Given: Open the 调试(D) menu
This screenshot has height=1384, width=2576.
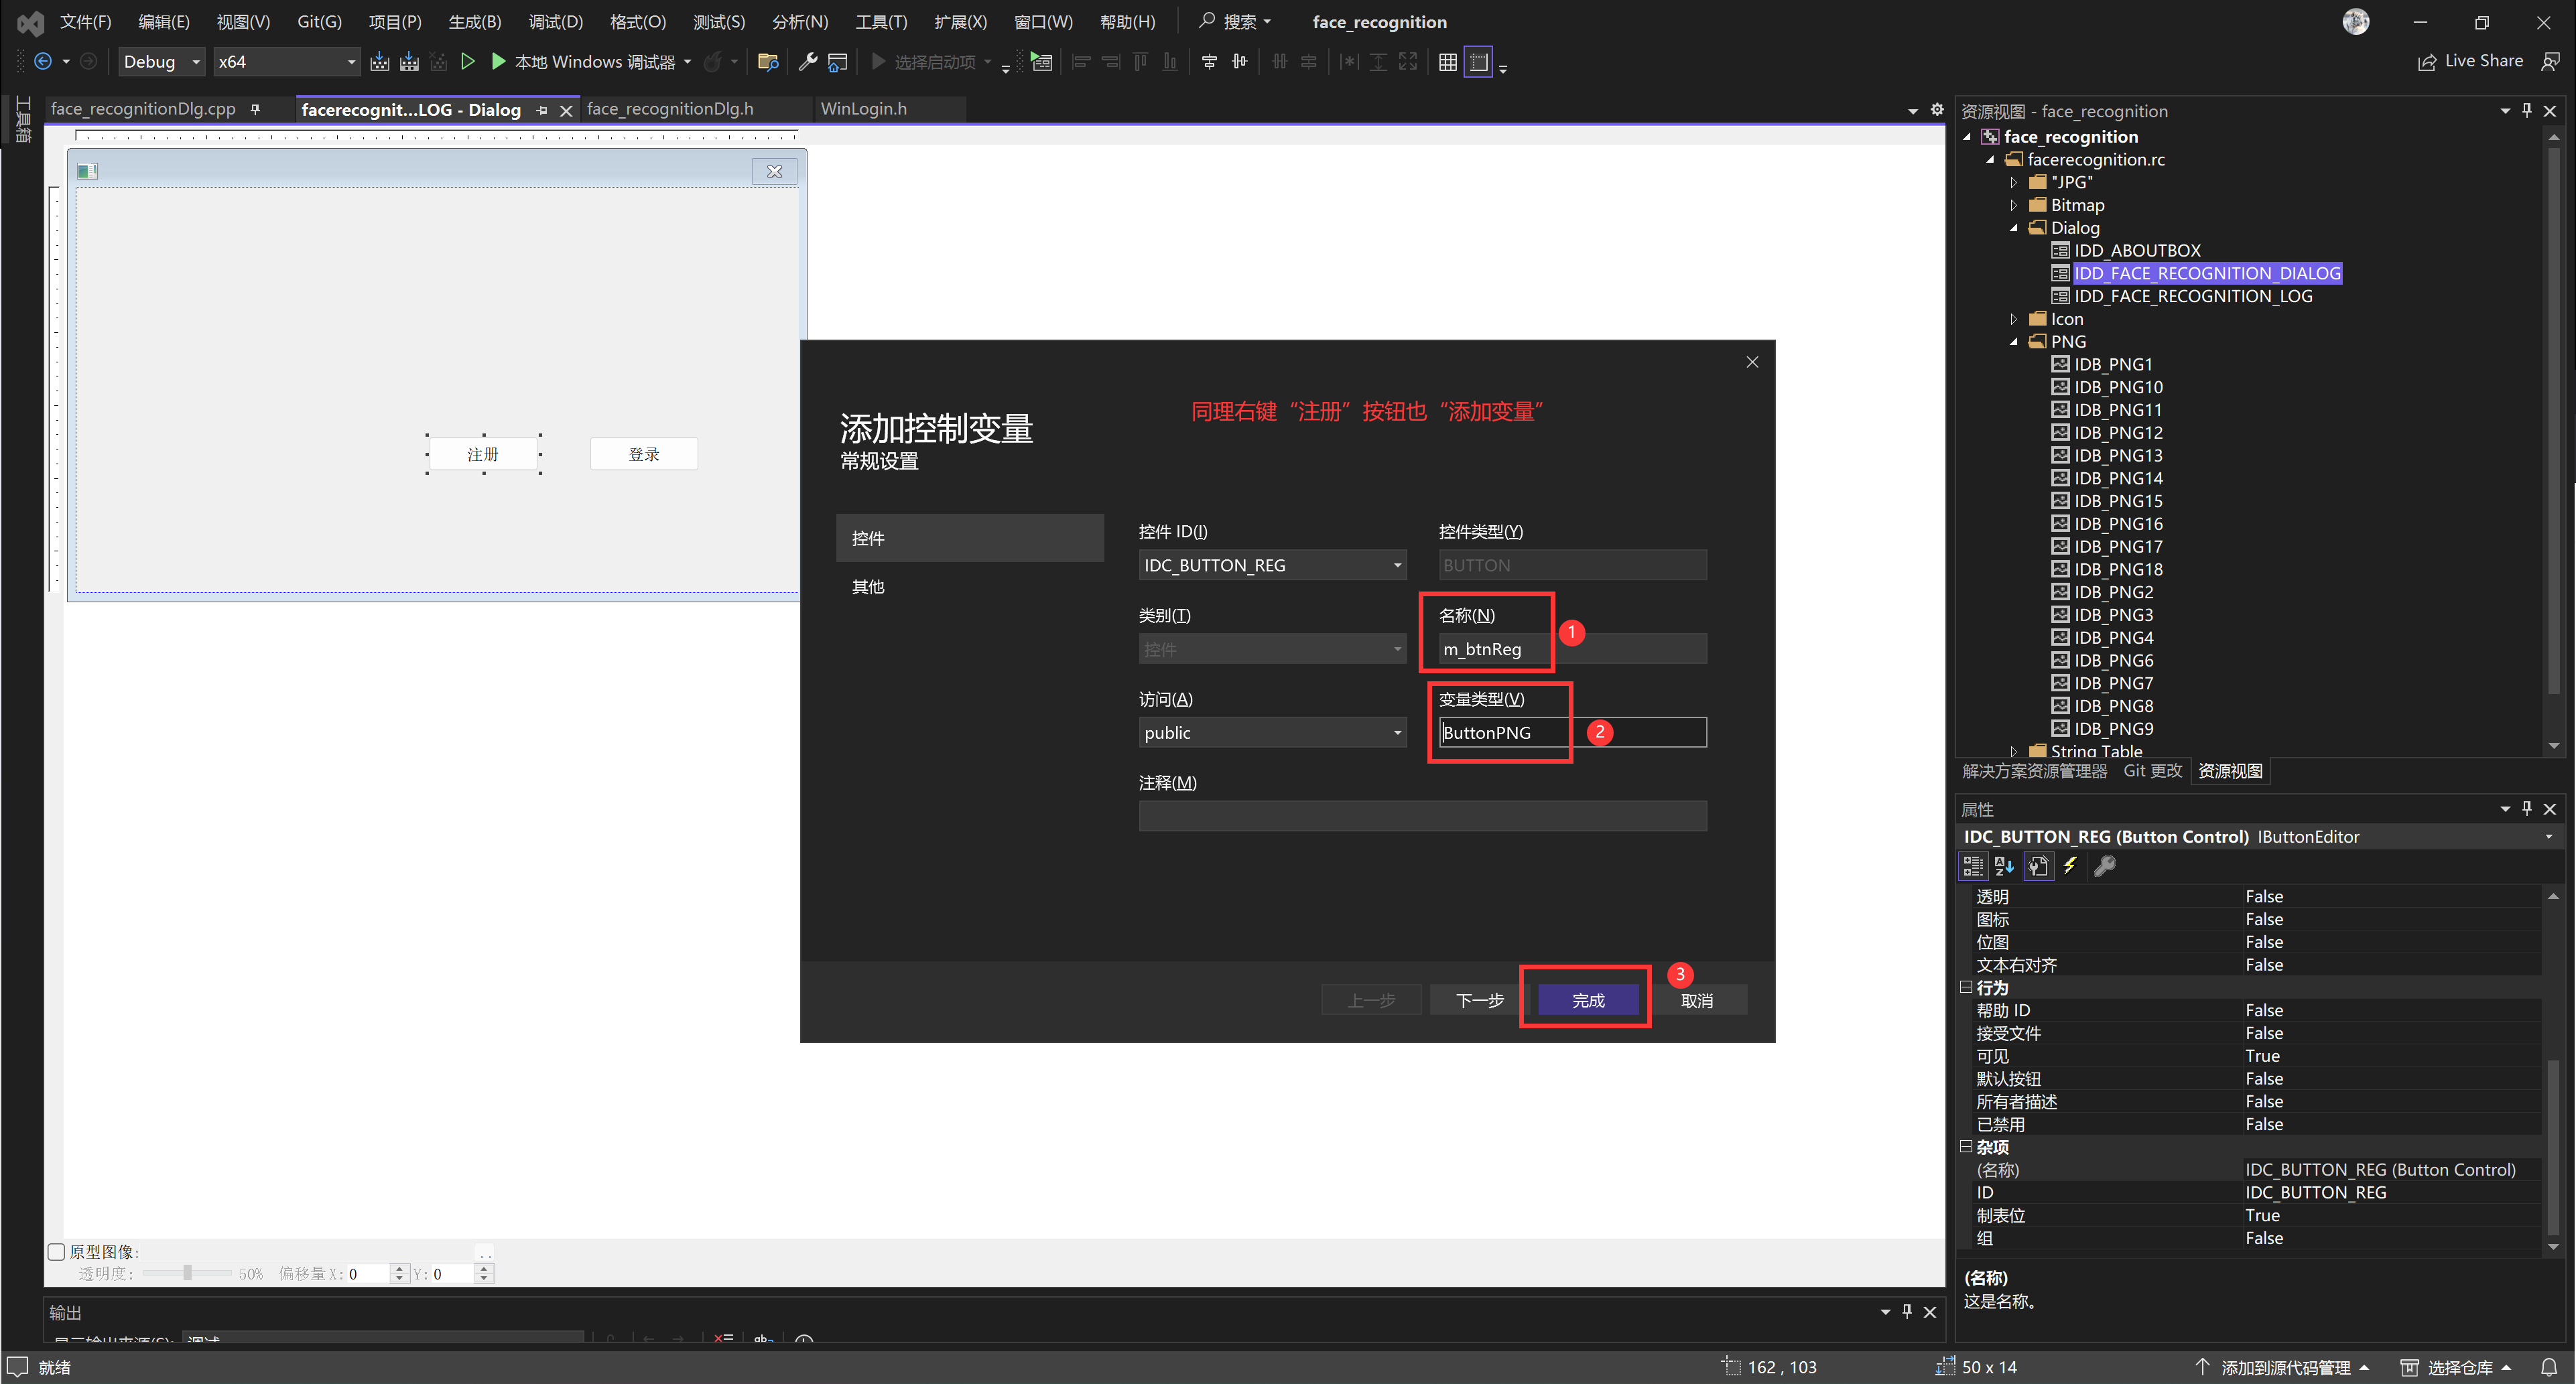Looking at the screenshot, I should coord(555,22).
